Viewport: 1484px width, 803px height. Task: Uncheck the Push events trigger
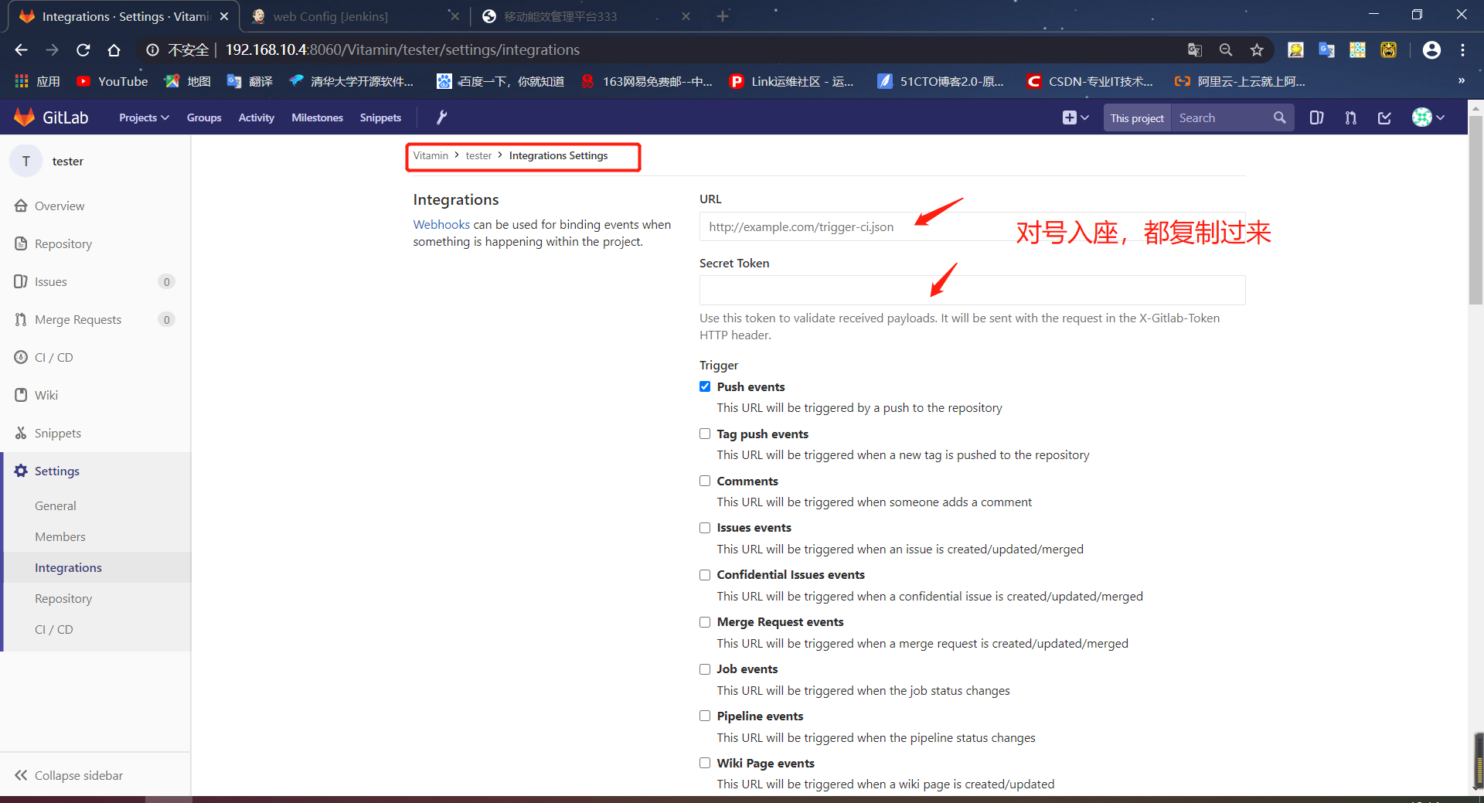click(704, 386)
